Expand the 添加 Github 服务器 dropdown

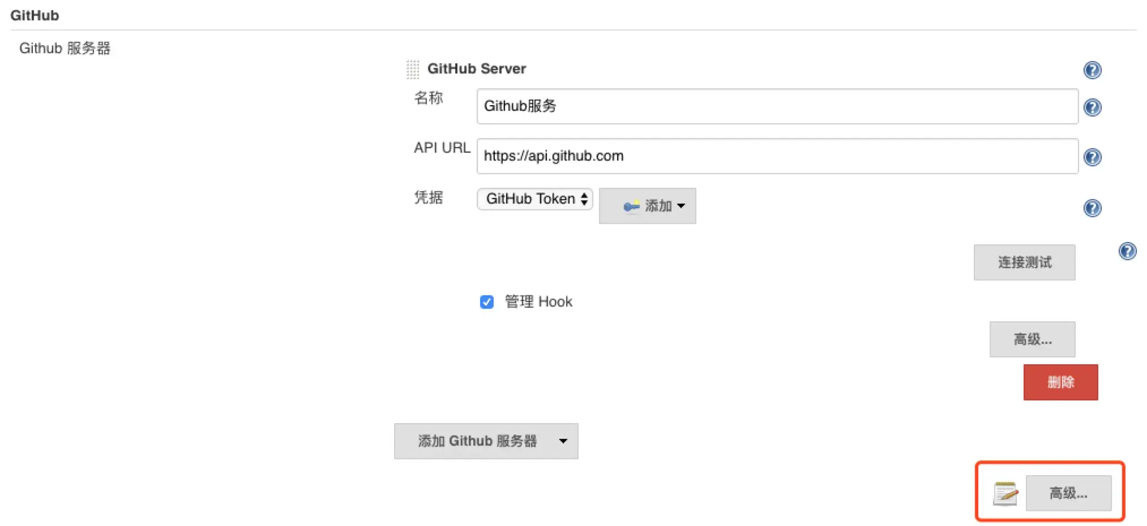[486, 441]
